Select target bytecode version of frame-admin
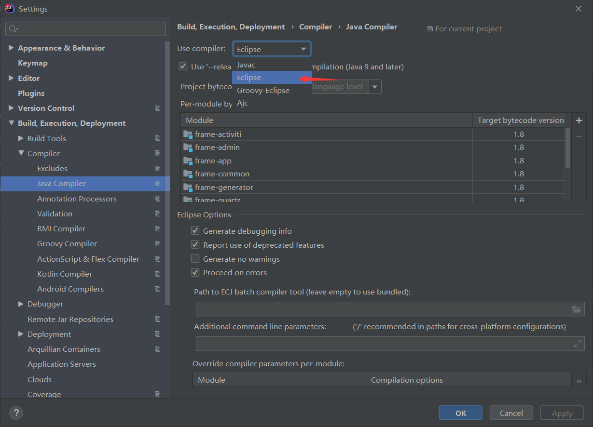This screenshot has width=593, height=427. click(519, 147)
